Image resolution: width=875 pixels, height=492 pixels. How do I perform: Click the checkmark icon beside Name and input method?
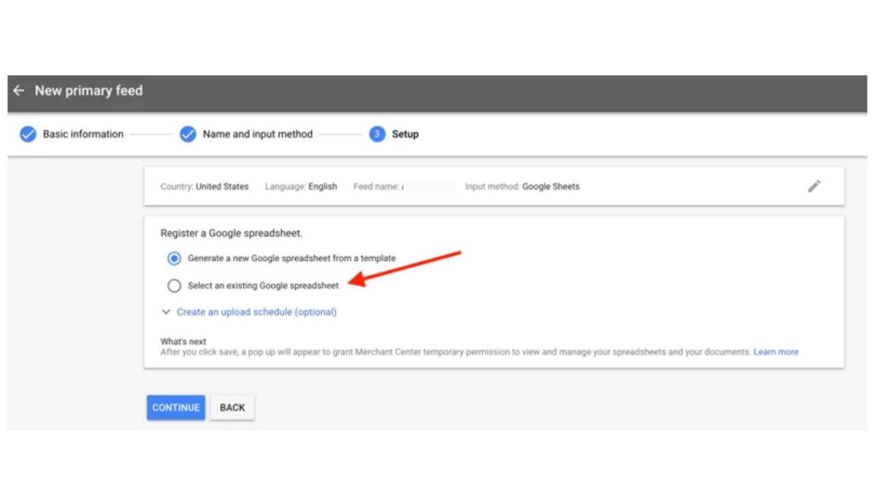pos(188,134)
